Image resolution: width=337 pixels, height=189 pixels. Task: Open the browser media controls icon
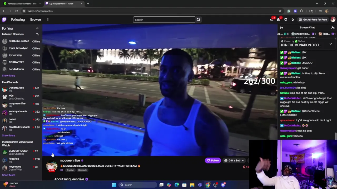(x=320, y=11)
